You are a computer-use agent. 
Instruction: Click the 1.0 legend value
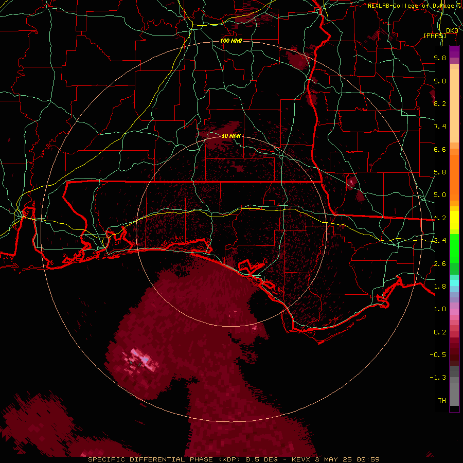tap(440, 309)
